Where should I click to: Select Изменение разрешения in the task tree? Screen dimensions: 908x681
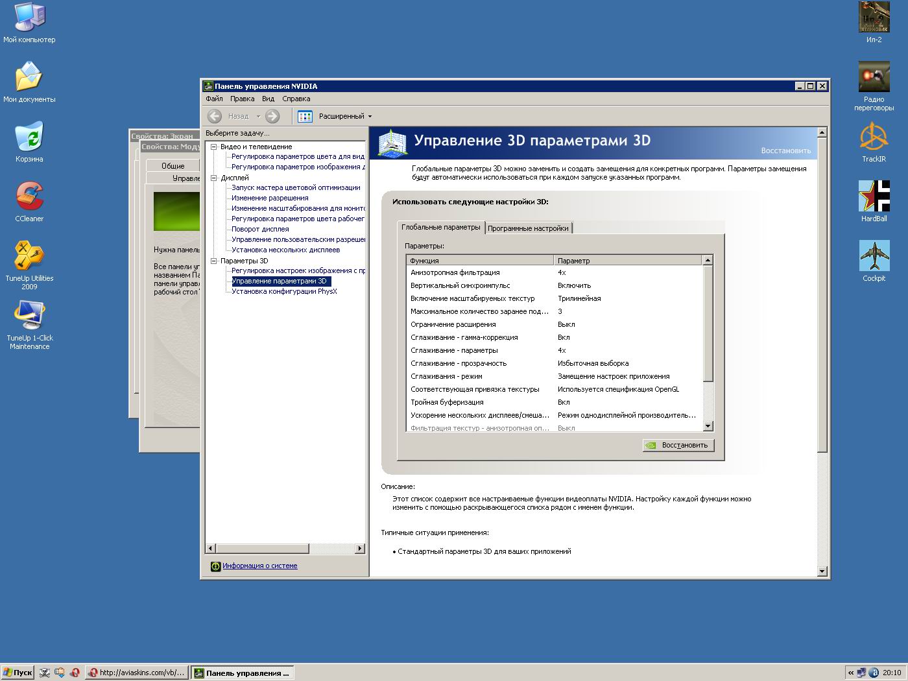(270, 198)
